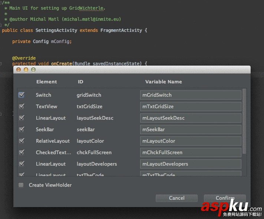Screen dimensions: 264x219
Task: Click the dialog list vertical scrollbar
Action: coord(244,121)
